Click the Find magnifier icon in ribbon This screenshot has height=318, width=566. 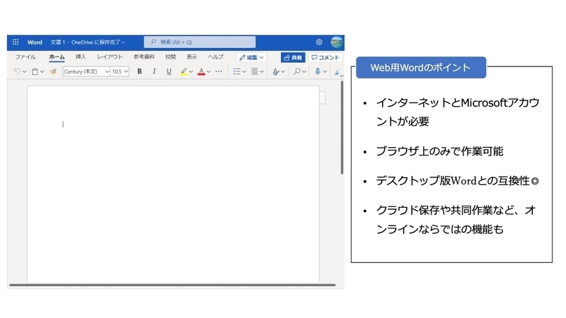coord(296,71)
